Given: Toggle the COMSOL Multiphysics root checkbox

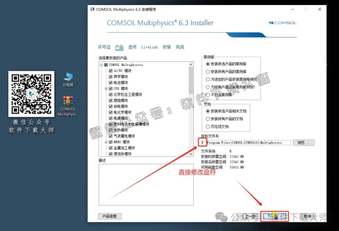Looking at the screenshot, I should [x=105, y=65].
